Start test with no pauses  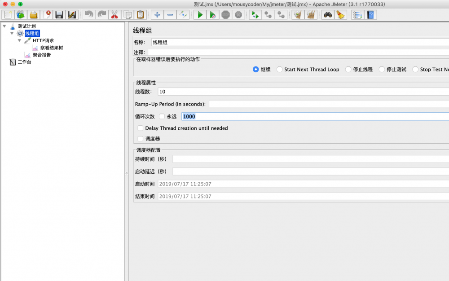[x=213, y=15]
